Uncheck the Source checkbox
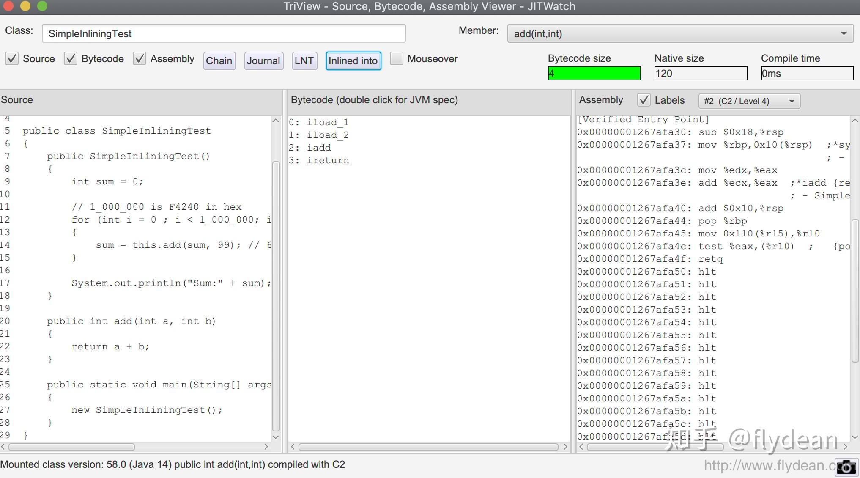The image size is (860, 478). pyautogui.click(x=12, y=58)
